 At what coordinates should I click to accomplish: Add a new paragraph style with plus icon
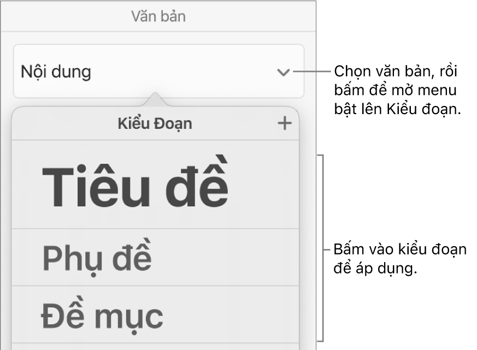pyautogui.click(x=285, y=123)
